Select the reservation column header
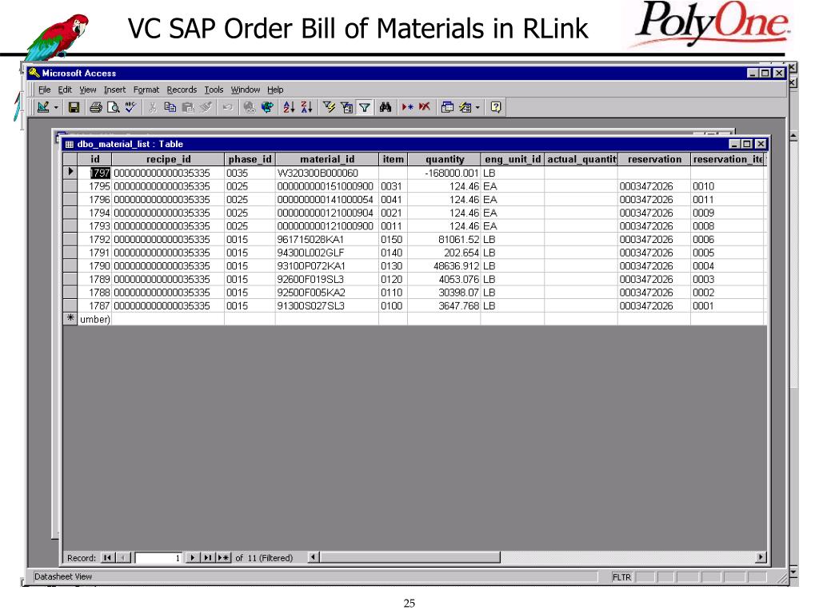 point(654,159)
